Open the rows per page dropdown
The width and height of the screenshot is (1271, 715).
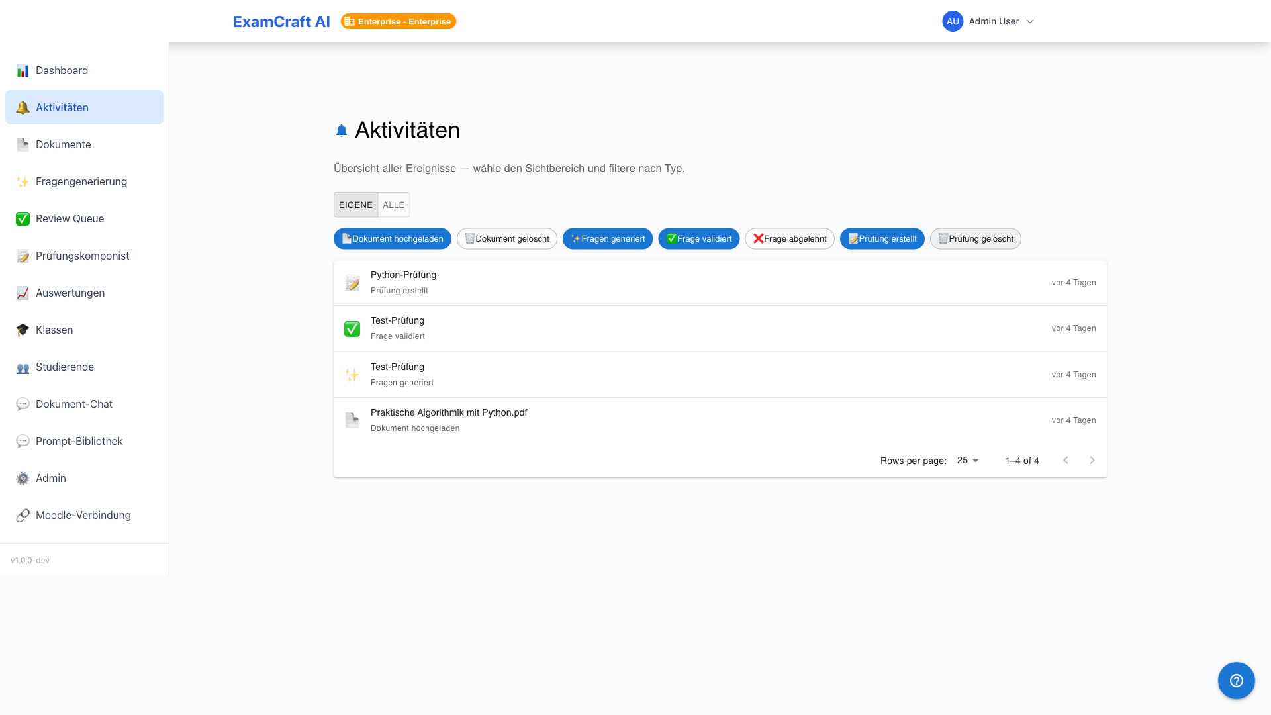(x=968, y=460)
